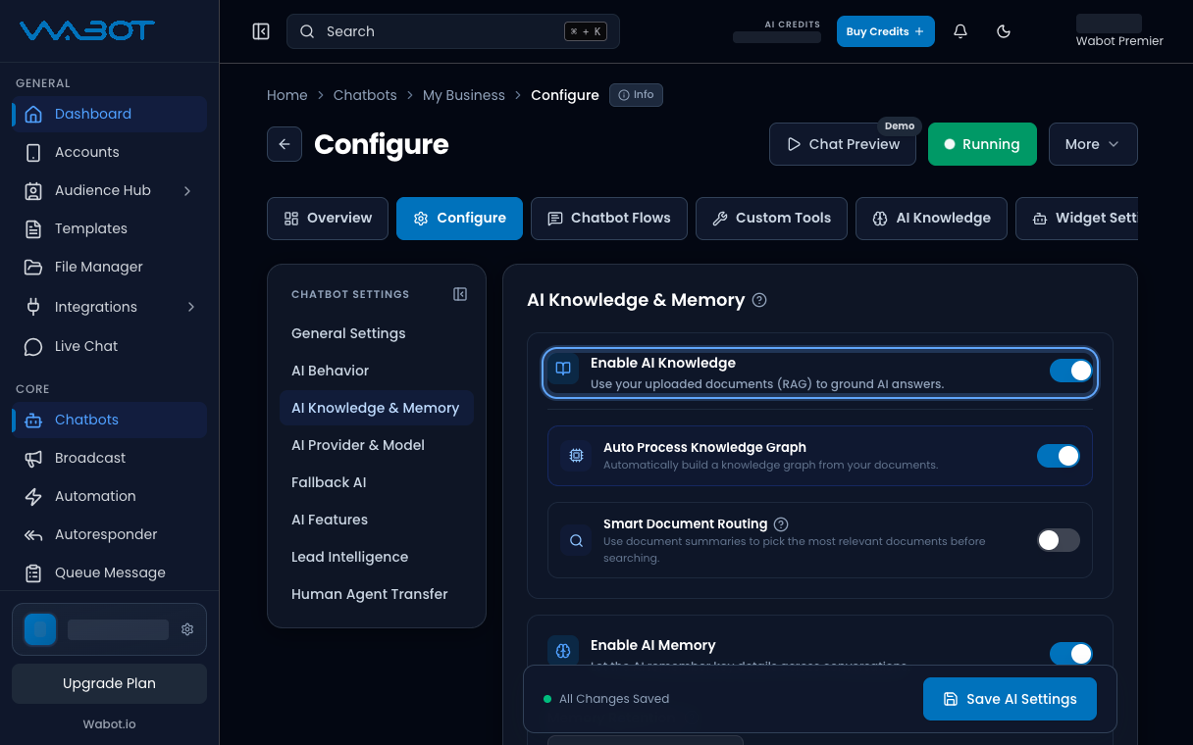Open Dashboard from the sidebar
The width and height of the screenshot is (1193, 745).
coord(110,114)
